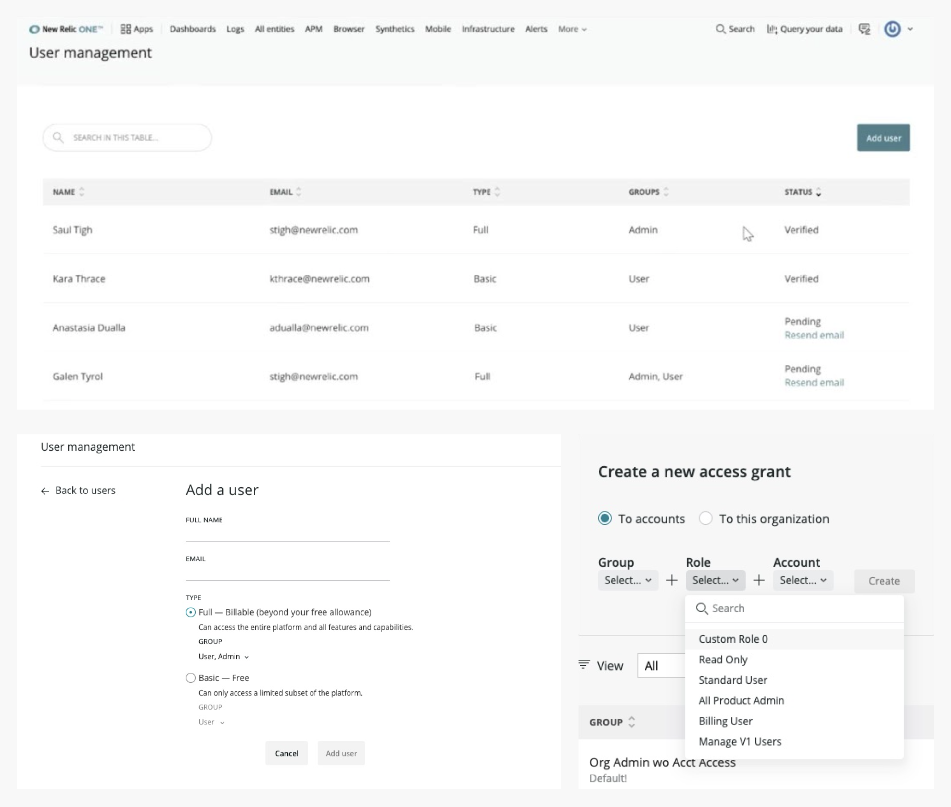Sort the table by the Name column arrows
951x807 pixels.
82,192
